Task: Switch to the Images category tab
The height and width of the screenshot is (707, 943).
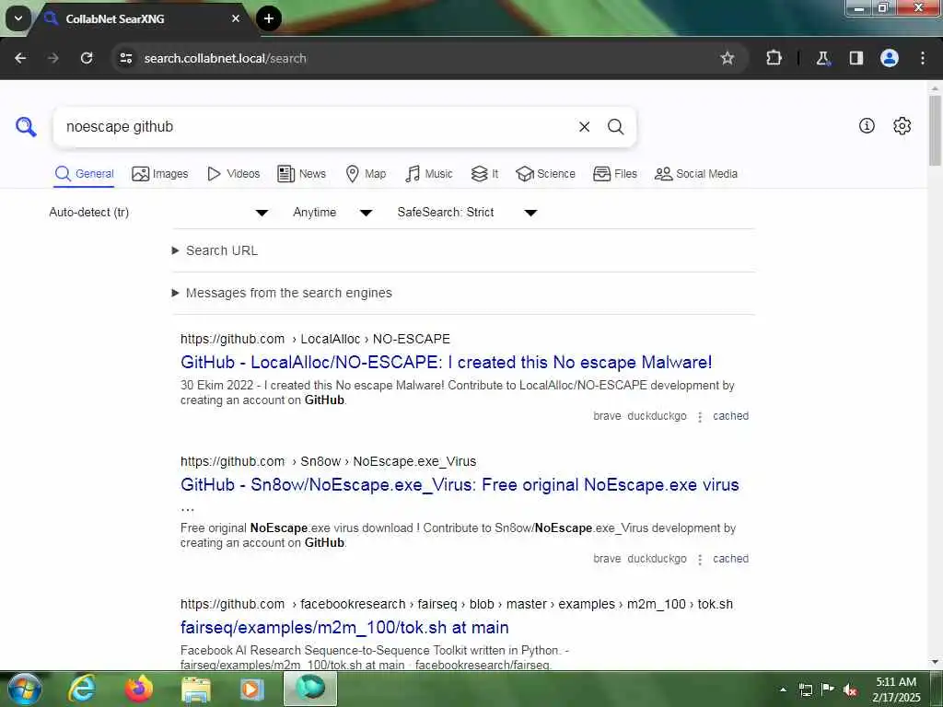Action: tap(160, 174)
